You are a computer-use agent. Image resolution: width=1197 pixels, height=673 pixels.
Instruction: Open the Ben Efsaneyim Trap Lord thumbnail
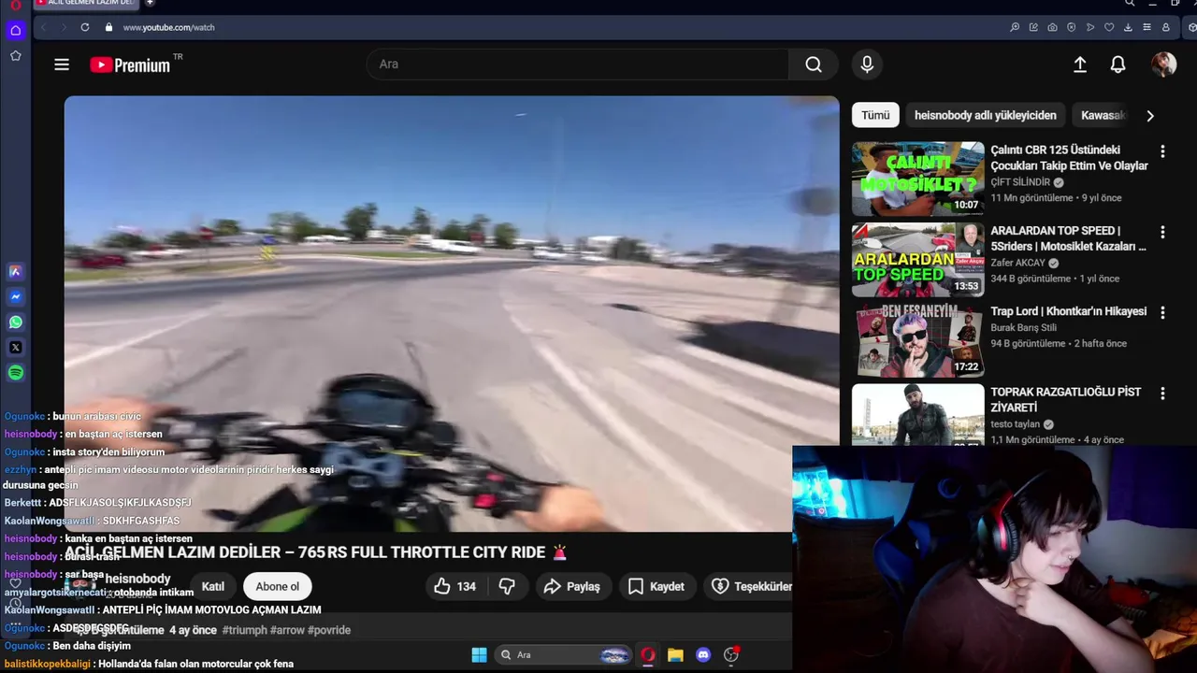click(917, 340)
